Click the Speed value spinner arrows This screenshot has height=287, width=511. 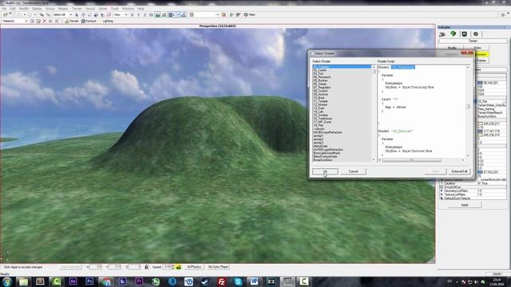tap(172, 267)
